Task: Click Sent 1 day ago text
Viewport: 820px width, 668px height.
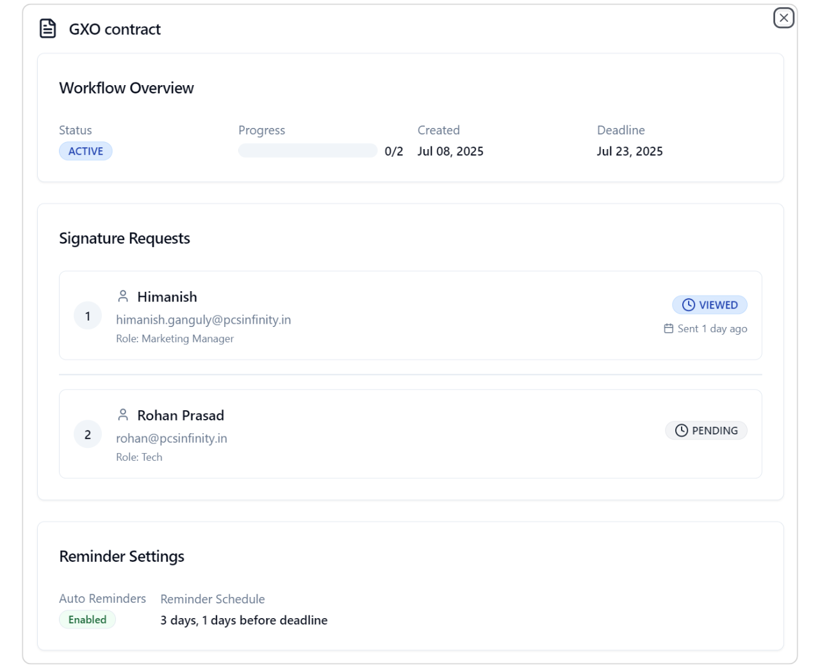Action: click(712, 329)
